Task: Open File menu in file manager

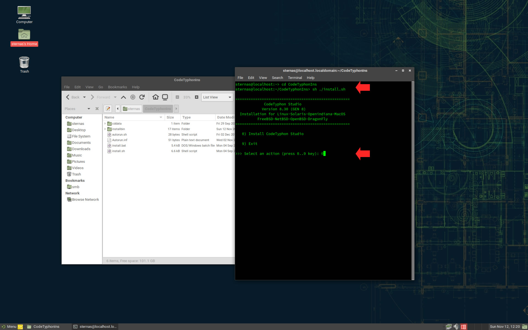Action: pos(67,87)
